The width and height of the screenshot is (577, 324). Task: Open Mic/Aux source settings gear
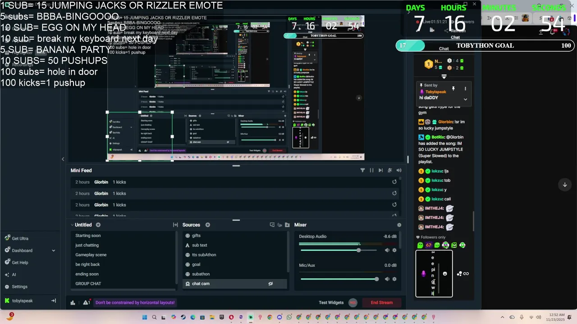click(394, 279)
